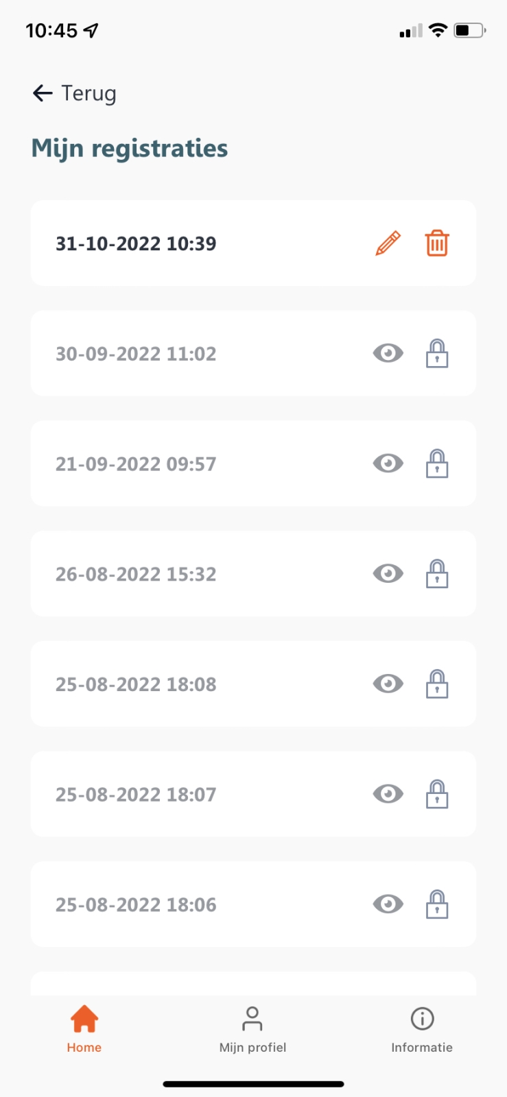
Task: Click the lock icon for 25-08-2022 18:07
Action: (437, 794)
